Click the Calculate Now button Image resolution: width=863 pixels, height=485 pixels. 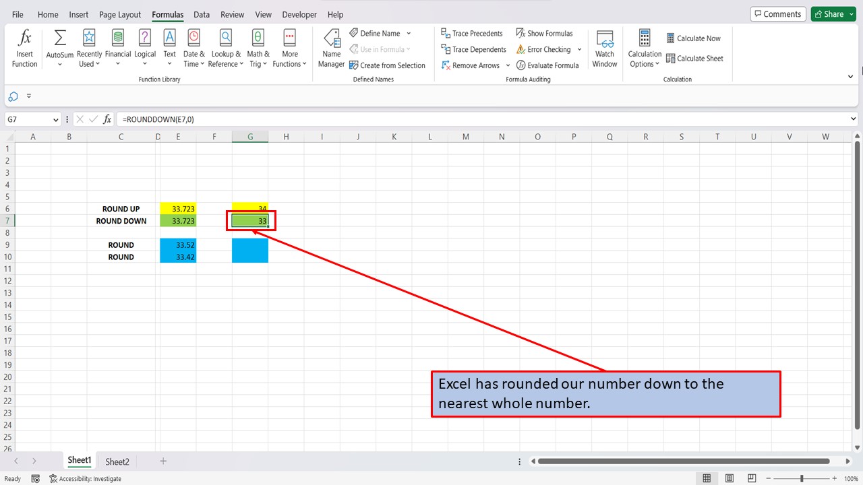[x=694, y=38]
